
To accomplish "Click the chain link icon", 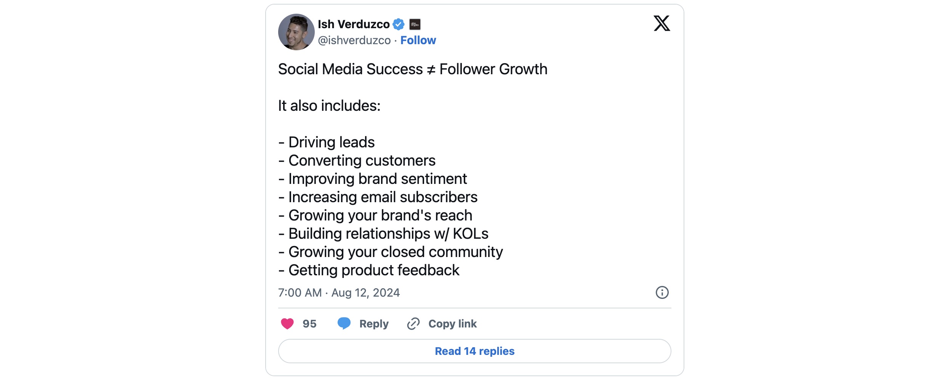I will (x=413, y=324).
